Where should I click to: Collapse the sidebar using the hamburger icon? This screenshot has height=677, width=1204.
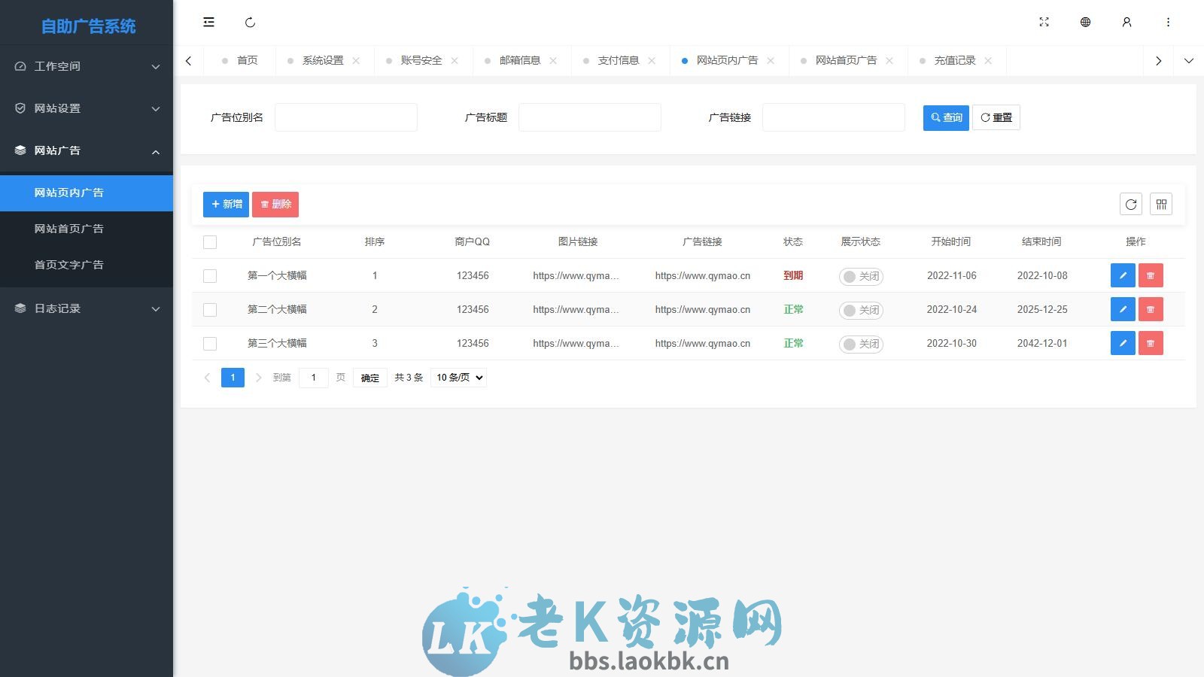point(208,22)
